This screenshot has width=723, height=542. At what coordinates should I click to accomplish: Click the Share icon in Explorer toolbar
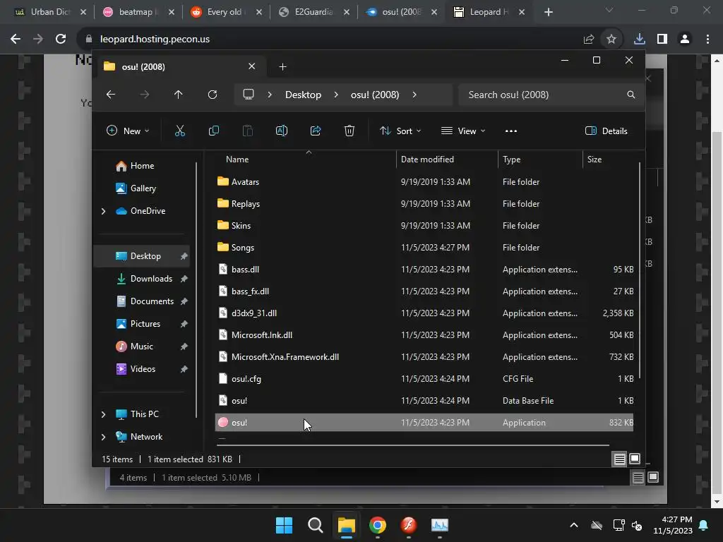click(x=316, y=131)
